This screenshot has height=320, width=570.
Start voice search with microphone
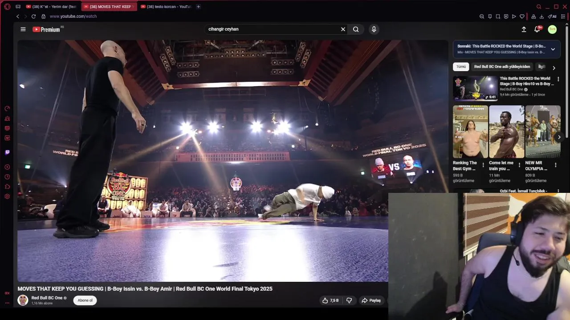point(374,29)
